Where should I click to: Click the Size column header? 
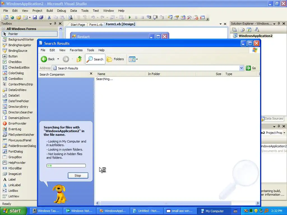(x=210, y=74)
